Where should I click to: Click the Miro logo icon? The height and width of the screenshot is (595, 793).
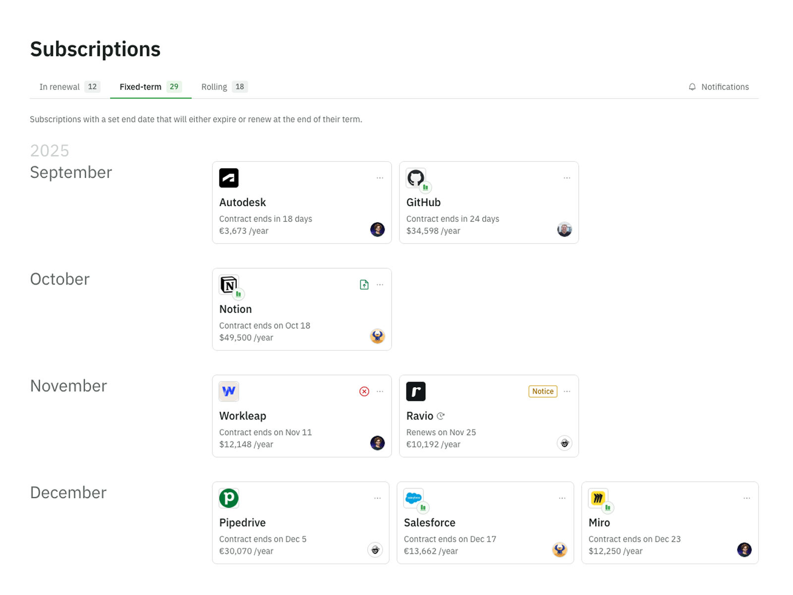[598, 498]
